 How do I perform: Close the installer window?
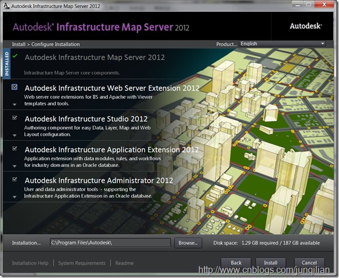tap(324, 5)
